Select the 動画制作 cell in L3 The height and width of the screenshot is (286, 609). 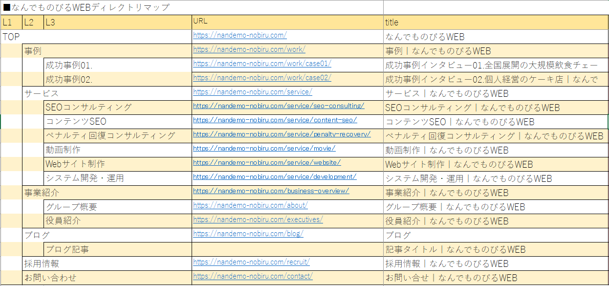click(x=118, y=150)
